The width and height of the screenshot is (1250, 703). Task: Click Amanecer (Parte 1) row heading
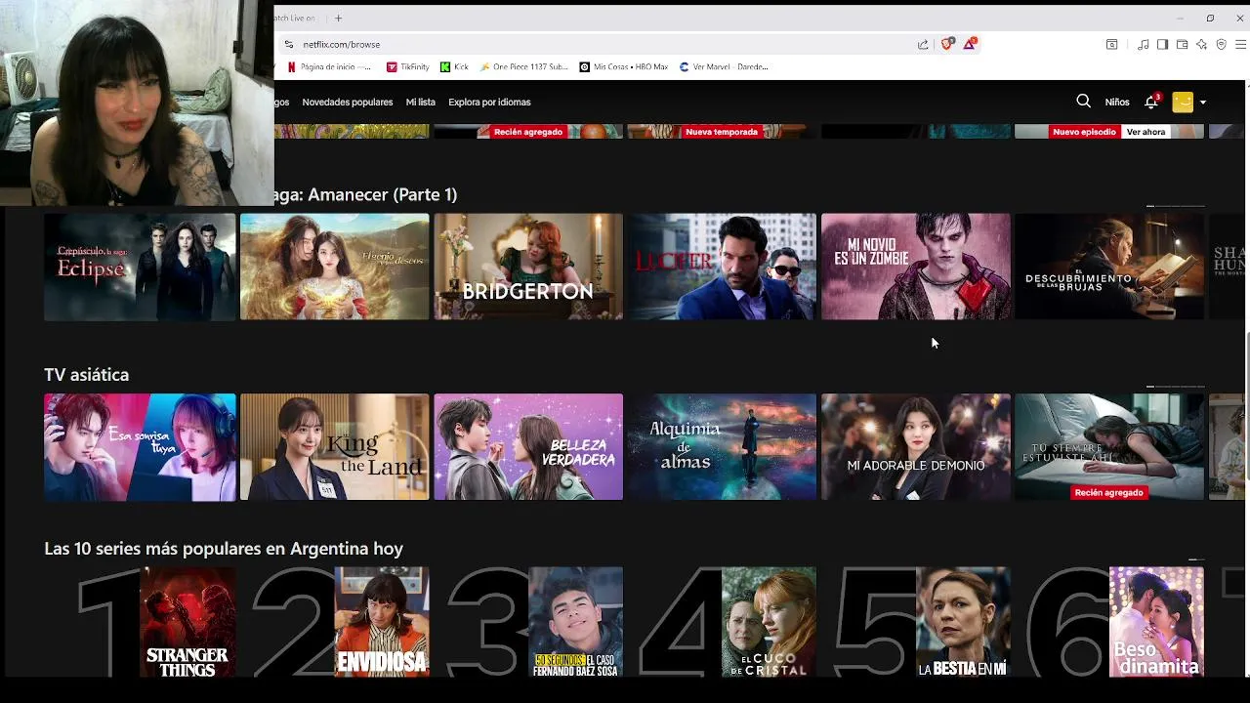pos(365,195)
